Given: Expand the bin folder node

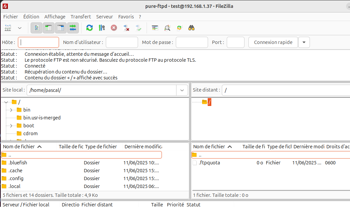Looking at the screenshot, I should click(11, 110).
